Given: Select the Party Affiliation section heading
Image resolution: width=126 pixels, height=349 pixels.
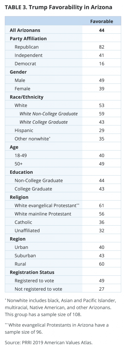Looking at the screenshot, I should tap(28, 39).
